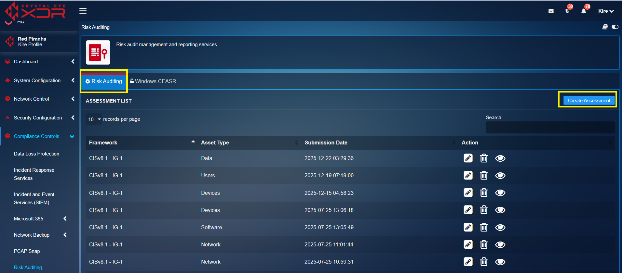Image resolution: width=622 pixels, height=273 pixels.
Task: Edit Network assessment at 10:59:31
Action: coord(468,262)
